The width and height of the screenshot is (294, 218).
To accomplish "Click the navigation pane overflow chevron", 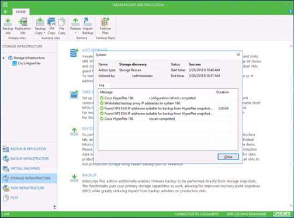I will pyautogui.click(x=54, y=207).
